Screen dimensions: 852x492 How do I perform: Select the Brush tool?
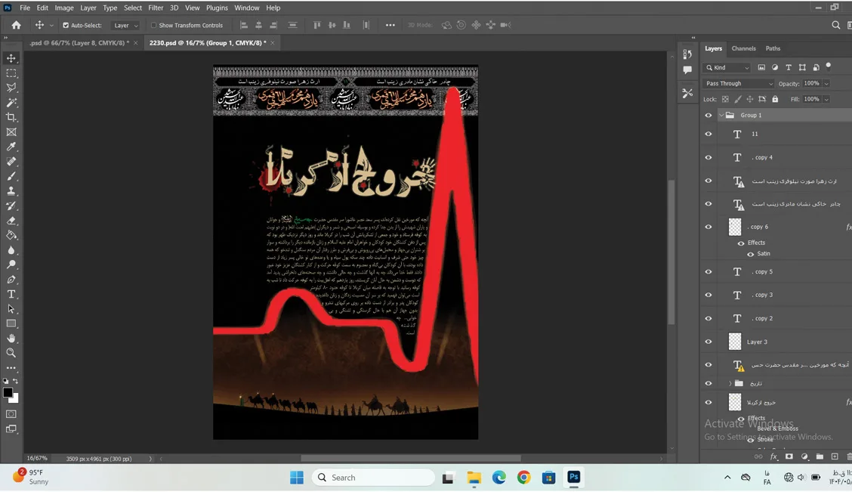point(11,176)
